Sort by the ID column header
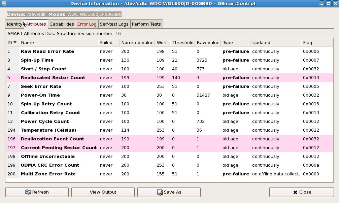 (x=12, y=43)
